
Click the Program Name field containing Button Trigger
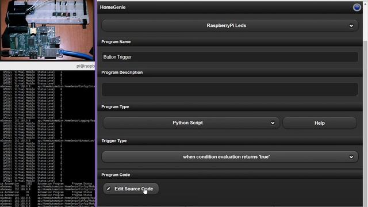(x=230, y=57)
